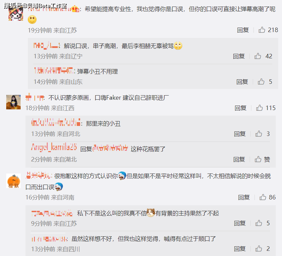282x256 pixels.
Task: Reply to the 19分钟前 Jiangsu comment
Action: (243, 30)
